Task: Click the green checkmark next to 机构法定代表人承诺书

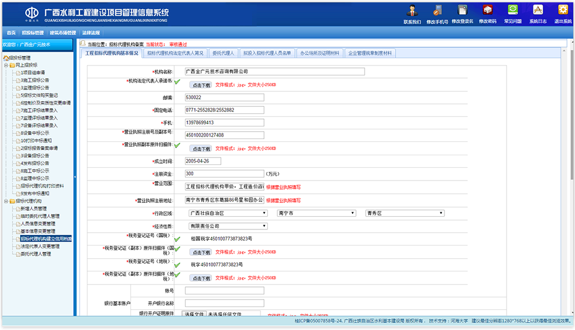Action: [178, 82]
